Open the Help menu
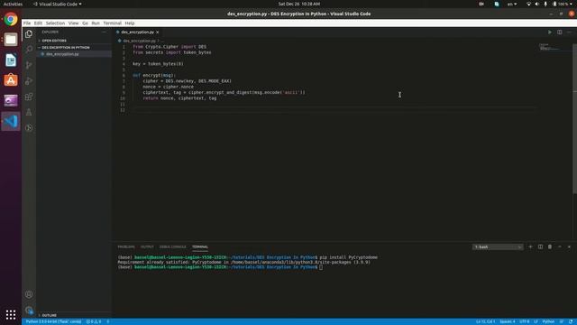Viewport: 577px width, 325px height. 130,23
